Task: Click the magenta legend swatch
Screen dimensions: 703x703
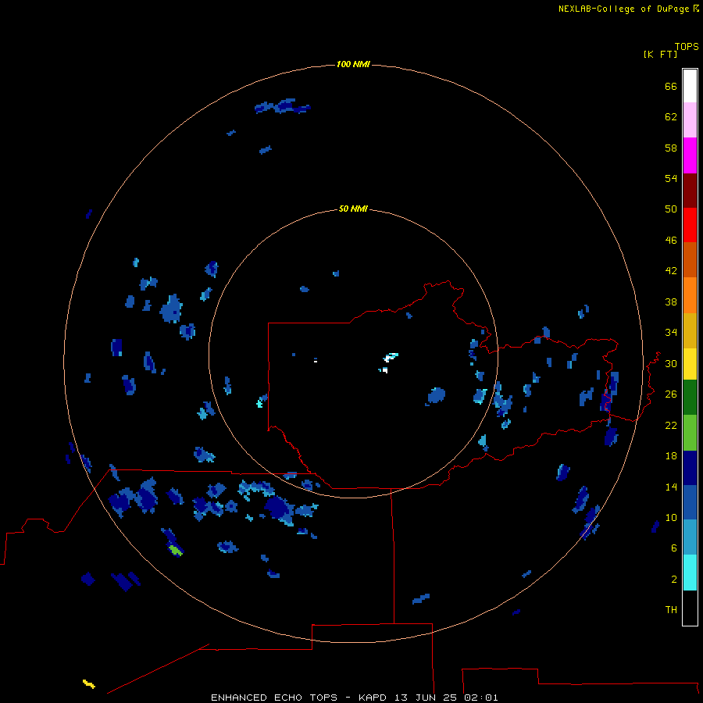Action: pyautogui.click(x=690, y=155)
